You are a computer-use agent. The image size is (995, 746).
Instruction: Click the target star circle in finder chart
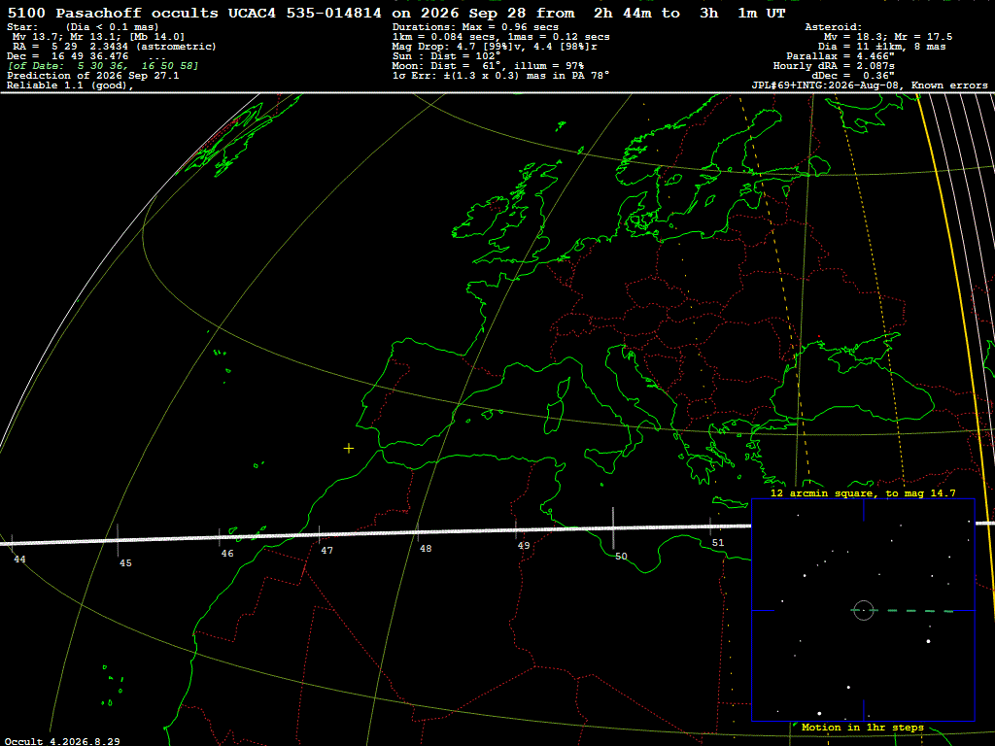864,610
